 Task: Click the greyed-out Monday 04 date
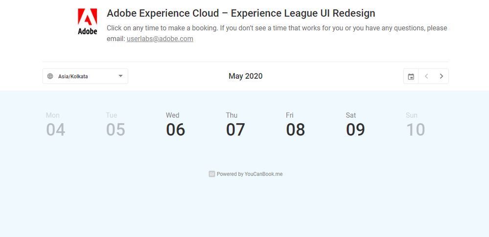click(x=55, y=125)
